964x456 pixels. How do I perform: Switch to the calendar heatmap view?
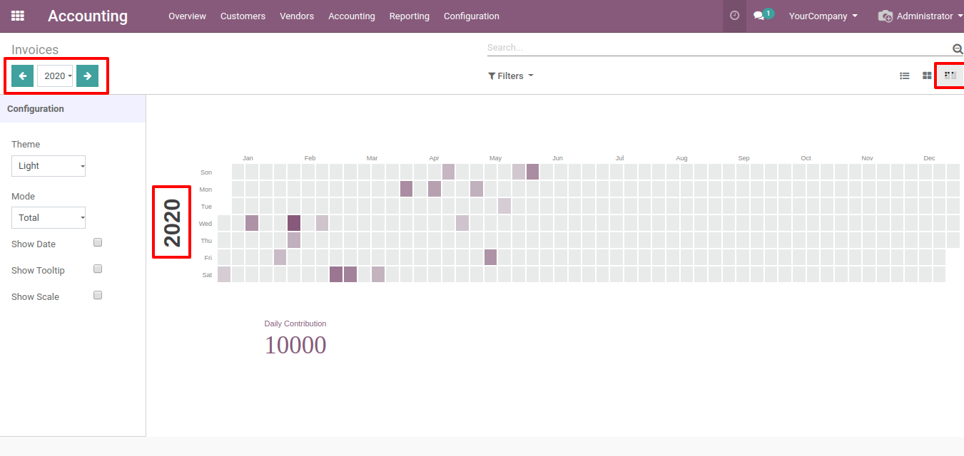click(950, 75)
